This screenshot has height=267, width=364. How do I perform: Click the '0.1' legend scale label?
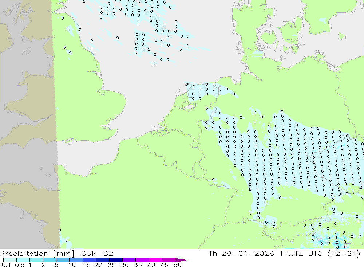[x=6, y=265]
